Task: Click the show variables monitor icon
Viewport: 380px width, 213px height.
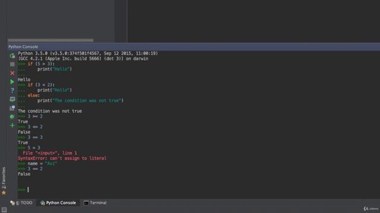Action: click(x=12, y=99)
